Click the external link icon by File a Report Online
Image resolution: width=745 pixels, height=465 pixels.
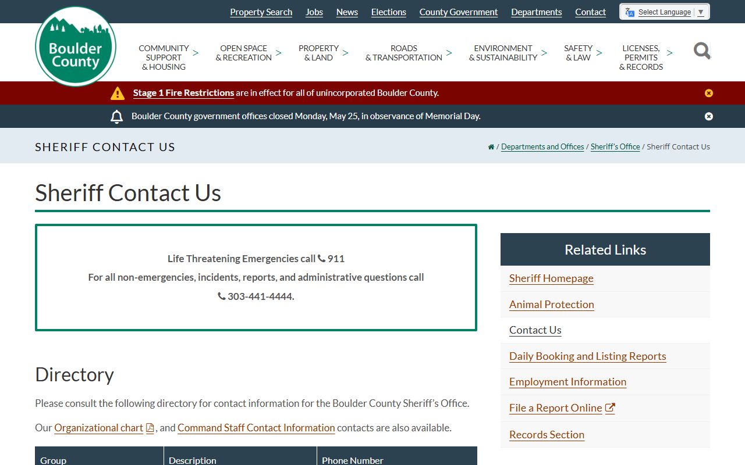(610, 408)
